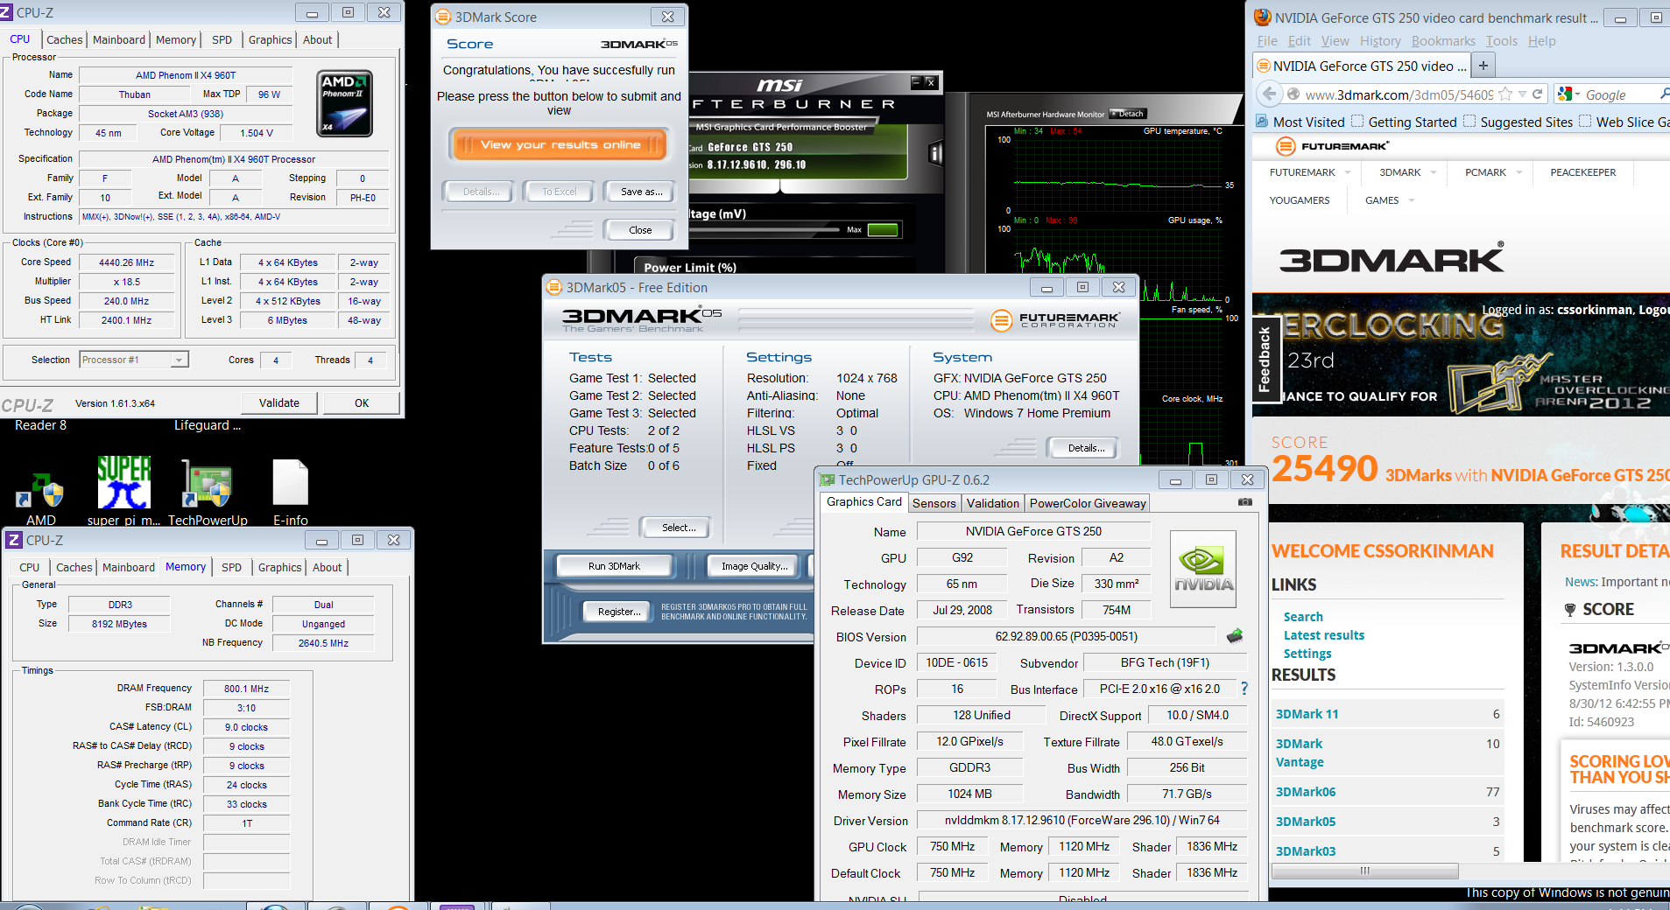Open the 3DMark 11 results link

[1307, 714]
